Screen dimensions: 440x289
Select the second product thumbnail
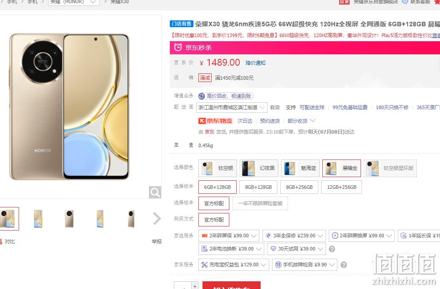38,219
